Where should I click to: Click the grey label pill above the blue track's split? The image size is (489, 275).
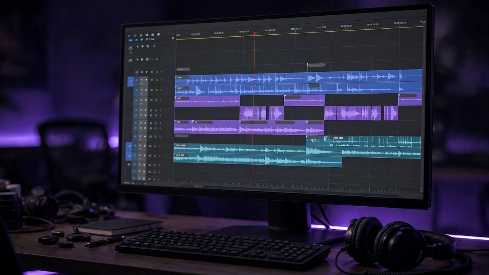pyautogui.click(x=317, y=65)
